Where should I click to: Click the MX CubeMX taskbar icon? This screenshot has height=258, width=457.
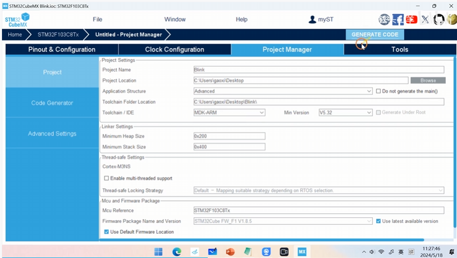302,252
